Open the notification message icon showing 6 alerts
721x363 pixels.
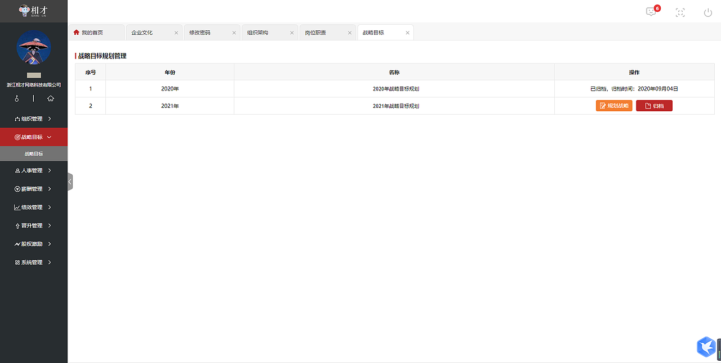[x=651, y=12]
